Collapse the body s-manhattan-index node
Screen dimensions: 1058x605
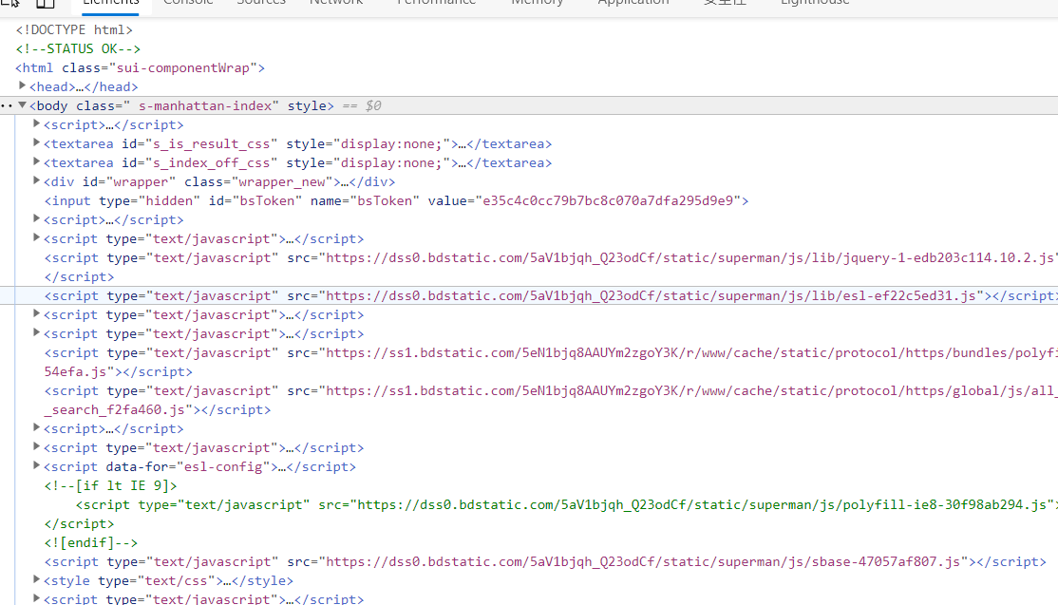point(22,105)
